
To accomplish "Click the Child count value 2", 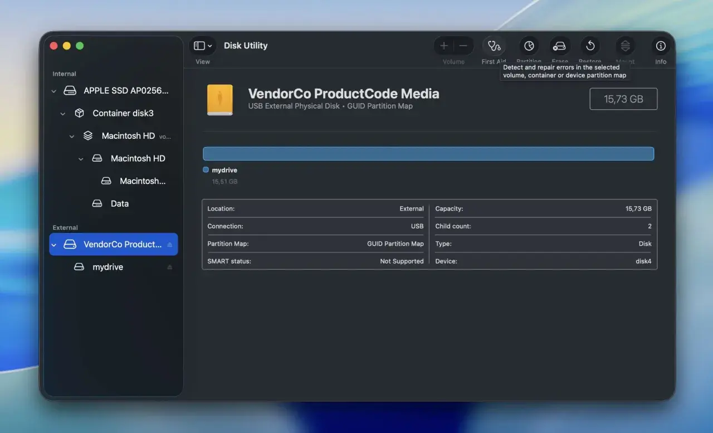I will (x=649, y=226).
